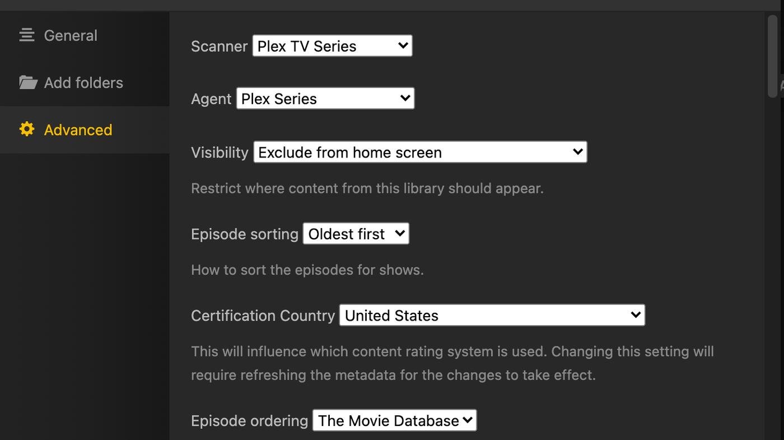
Task: Click the Certification Country field label
Action: 263,316
